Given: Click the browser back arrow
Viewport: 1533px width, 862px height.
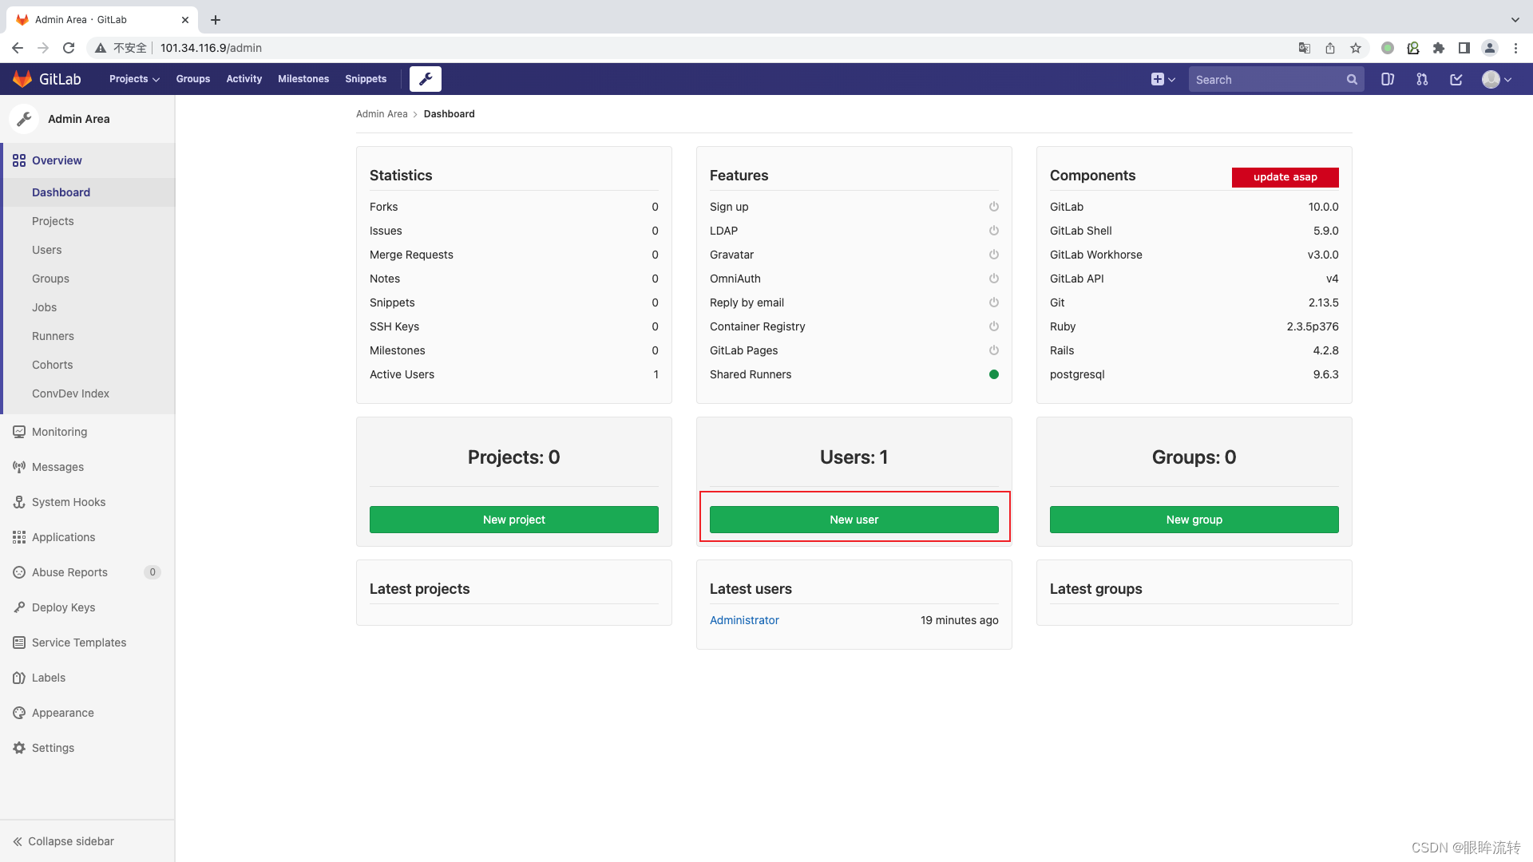Looking at the screenshot, I should point(18,48).
